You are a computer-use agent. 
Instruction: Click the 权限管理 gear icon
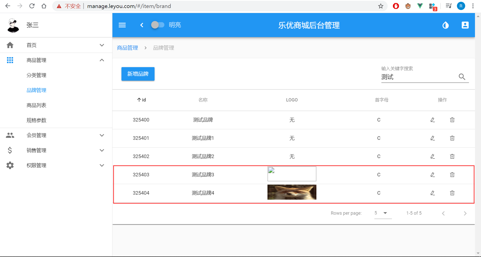(x=10, y=165)
